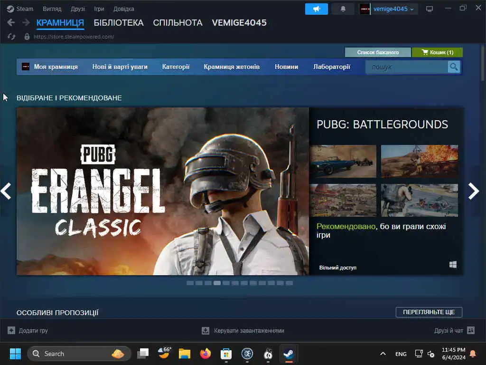Select the fourth highlighted carousel dot

pyautogui.click(x=217, y=283)
